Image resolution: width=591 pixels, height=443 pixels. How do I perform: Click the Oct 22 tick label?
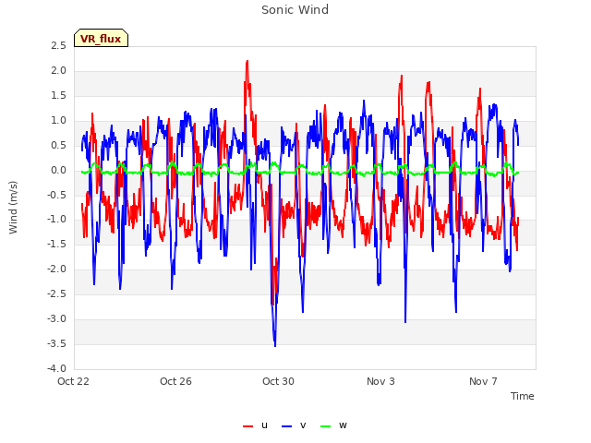[73, 381]
